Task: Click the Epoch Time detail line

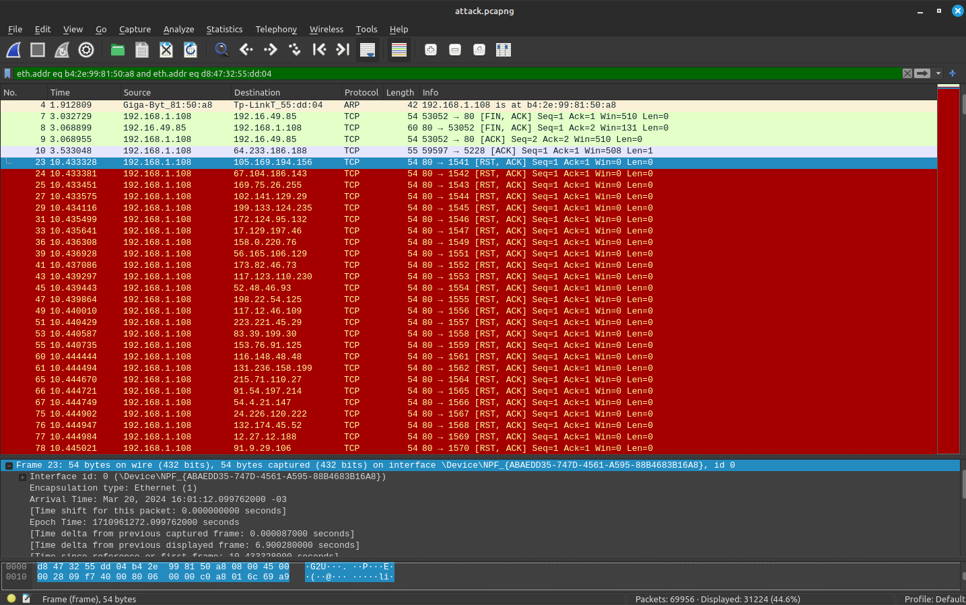Action: pyautogui.click(x=135, y=523)
